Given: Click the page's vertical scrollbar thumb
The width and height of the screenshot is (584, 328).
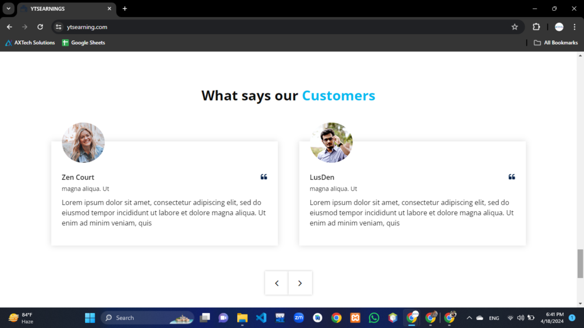Looking at the screenshot, I should (x=580, y=264).
